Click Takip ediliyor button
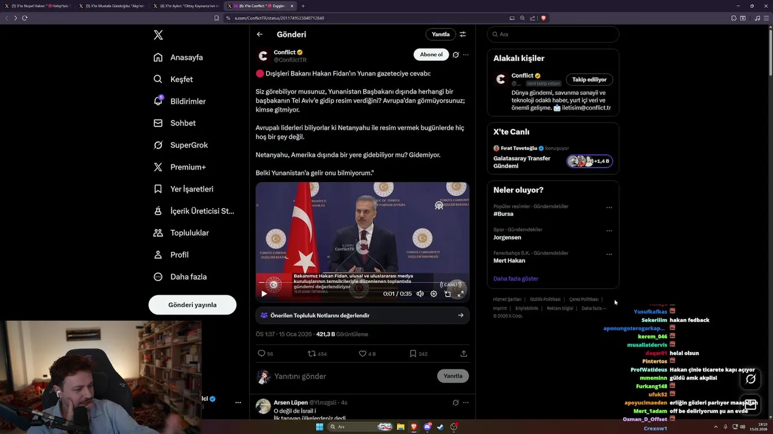The width and height of the screenshot is (773, 434). [x=589, y=80]
